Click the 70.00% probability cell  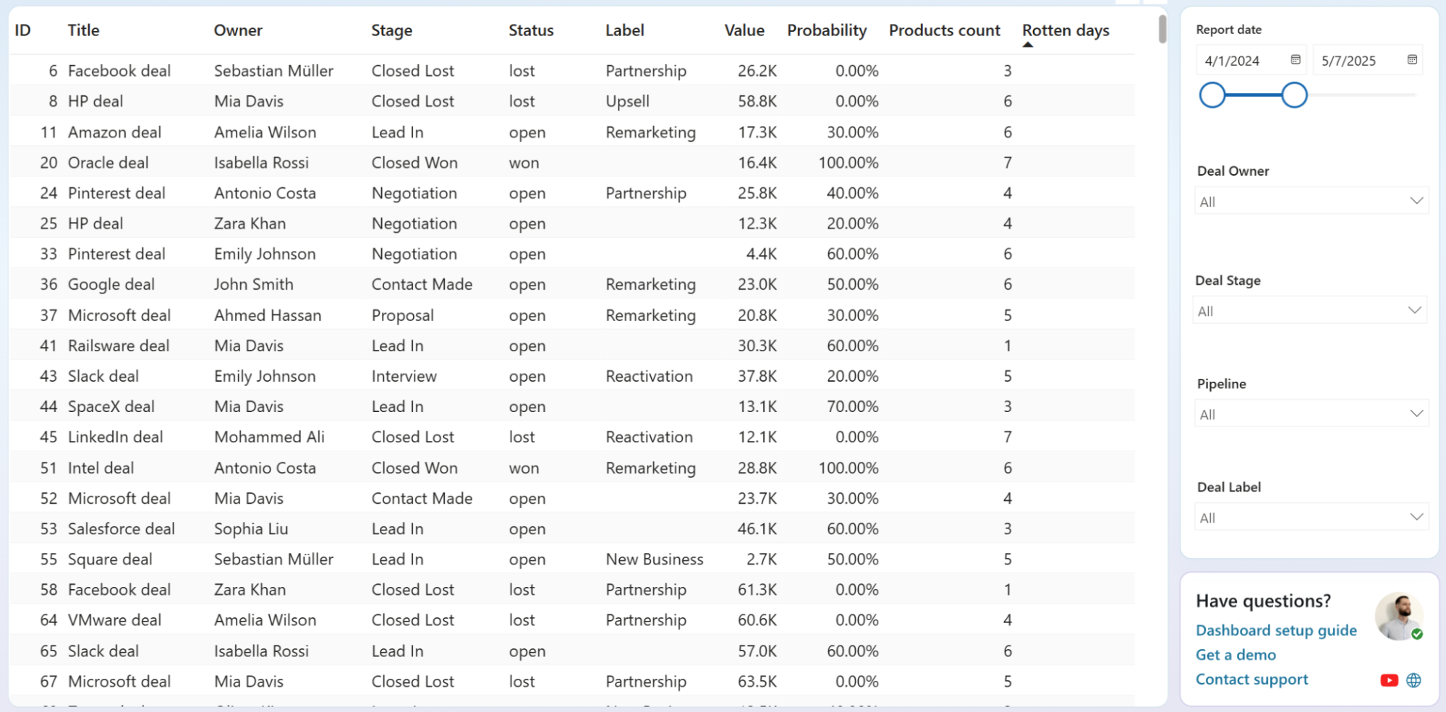(852, 406)
